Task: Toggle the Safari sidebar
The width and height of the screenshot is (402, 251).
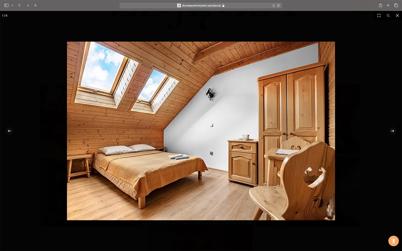Action: [6, 5]
